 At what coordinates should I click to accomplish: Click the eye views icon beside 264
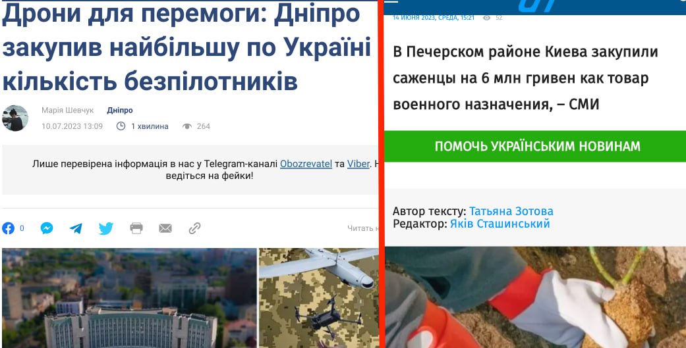point(187,126)
